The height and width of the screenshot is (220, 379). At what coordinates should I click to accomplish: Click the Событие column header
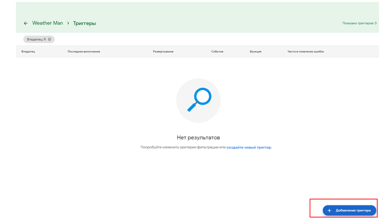[x=217, y=51]
